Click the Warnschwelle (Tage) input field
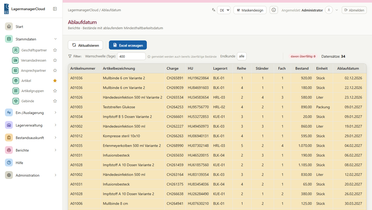The width and height of the screenshot is (372, 210). click(x=131, y=56)
